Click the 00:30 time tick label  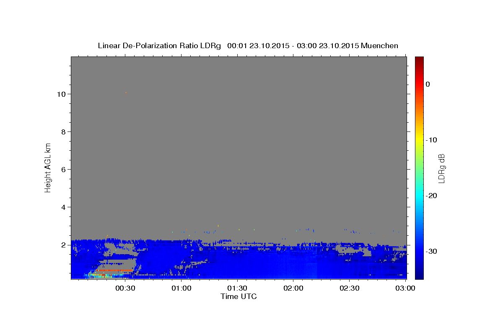point(125,289)
